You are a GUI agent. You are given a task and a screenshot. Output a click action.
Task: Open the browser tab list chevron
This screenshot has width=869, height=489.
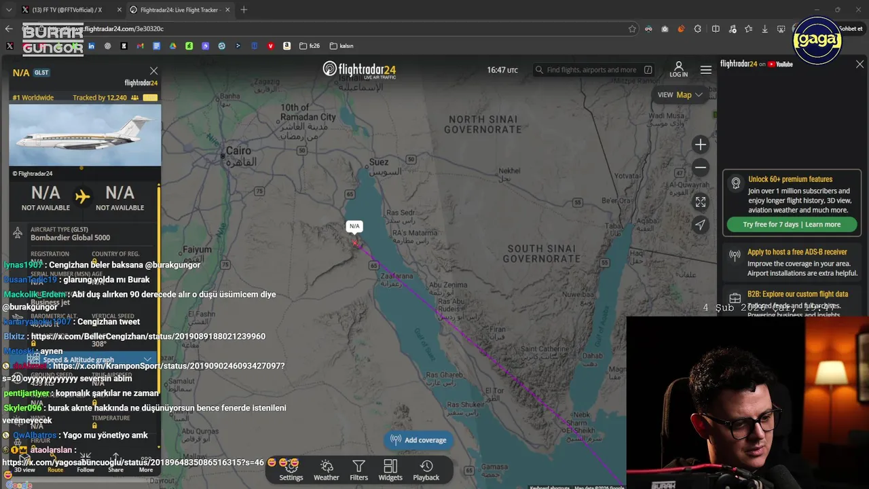(9, 10)
